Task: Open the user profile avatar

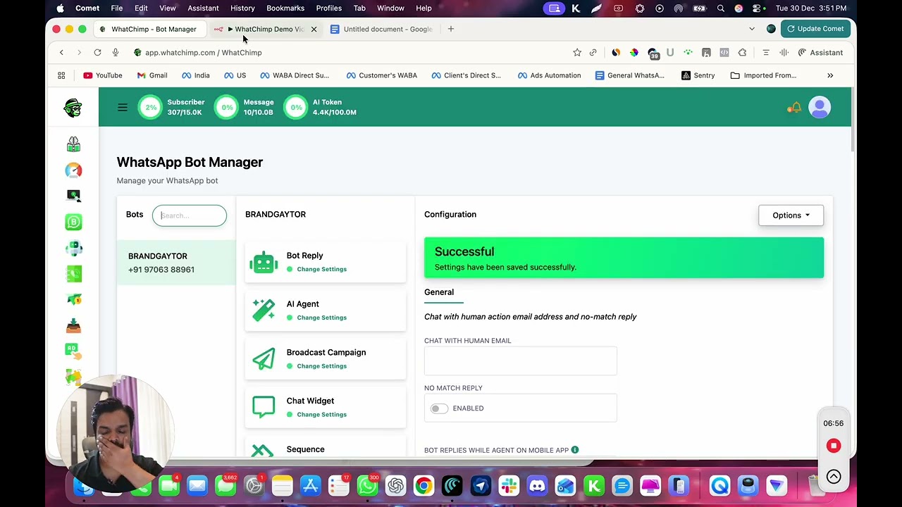Action: [x=820, y=108]
